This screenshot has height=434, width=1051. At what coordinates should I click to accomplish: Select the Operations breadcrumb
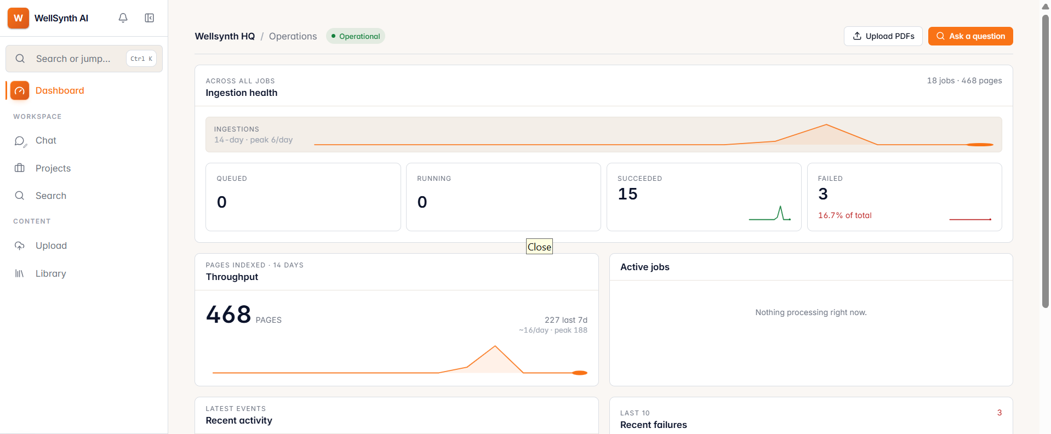click(x=293, y=36)
